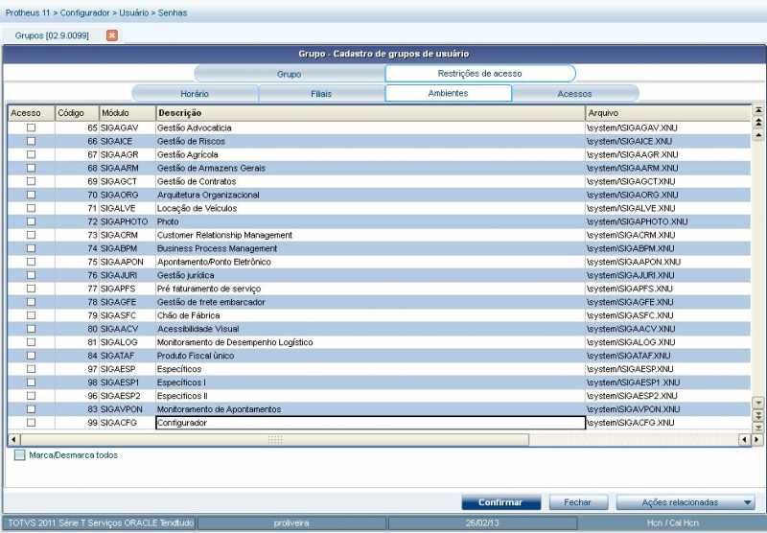
Task: Check access box for SIGAJURI row
Action: pos(32,275)
